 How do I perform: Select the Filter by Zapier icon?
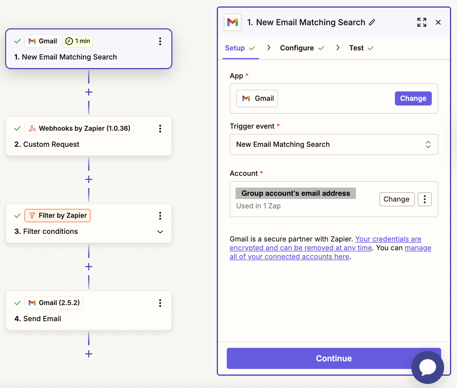pyautogui.click(x=32, y=215)
